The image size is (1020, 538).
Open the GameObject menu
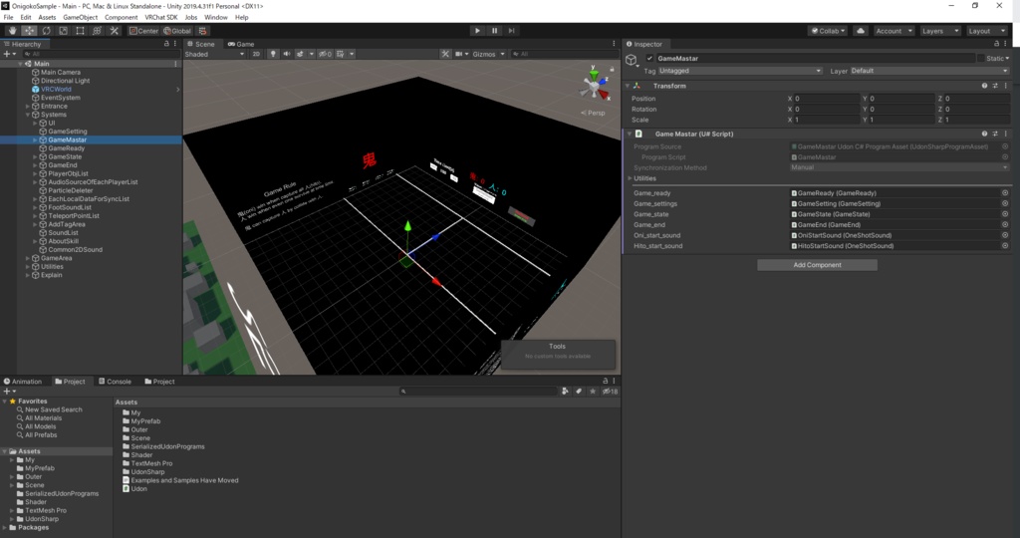coord(80,18)
